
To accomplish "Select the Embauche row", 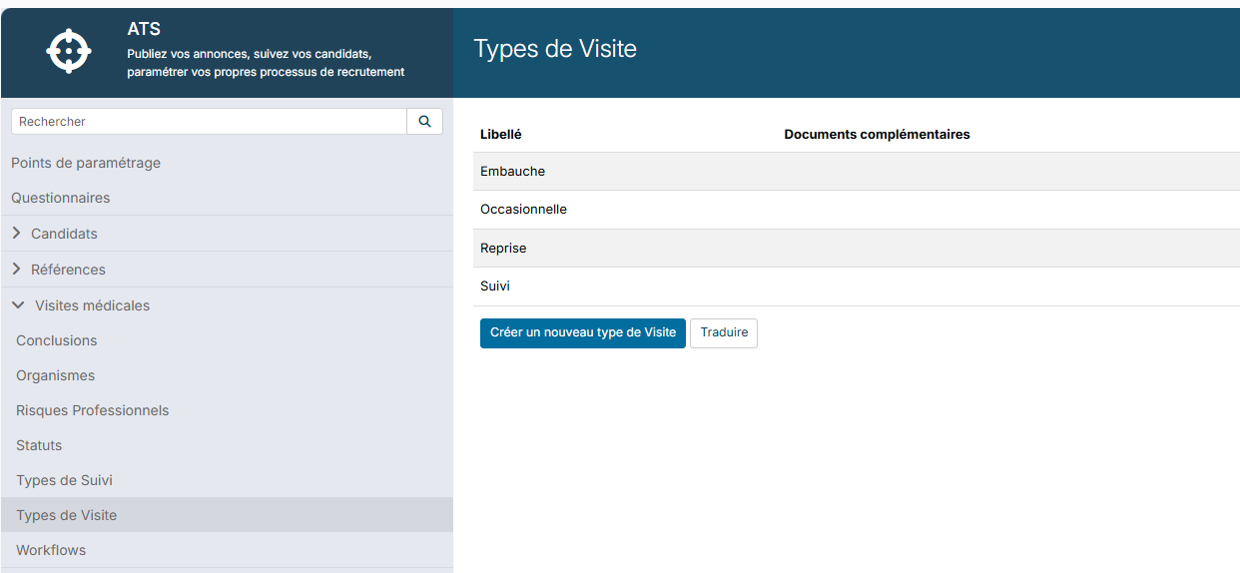I will pos(857,172).
